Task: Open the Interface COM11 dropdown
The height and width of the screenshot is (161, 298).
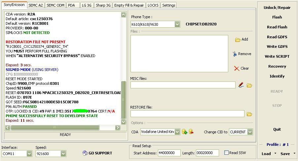Action: (x=29, y=153)
